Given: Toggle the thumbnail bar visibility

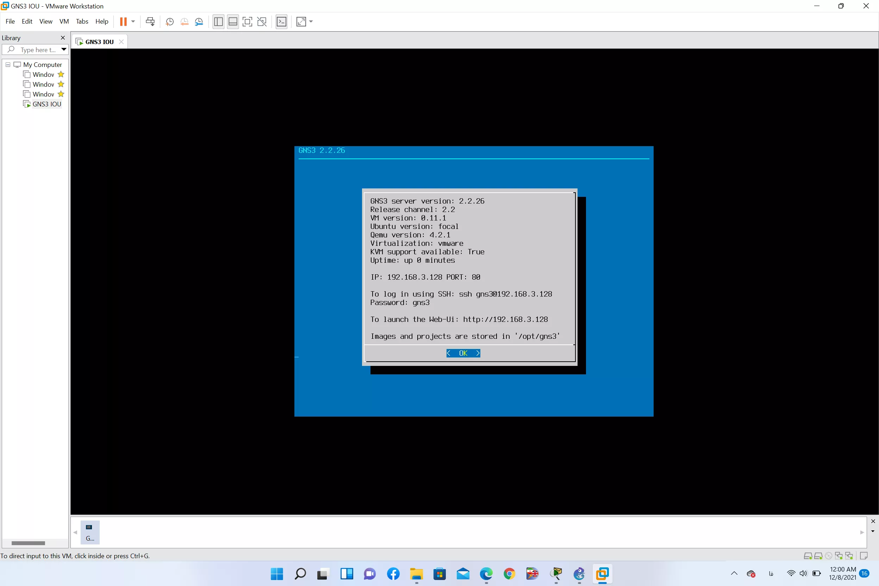Looking at the screenshot, I should click(233, 22).
